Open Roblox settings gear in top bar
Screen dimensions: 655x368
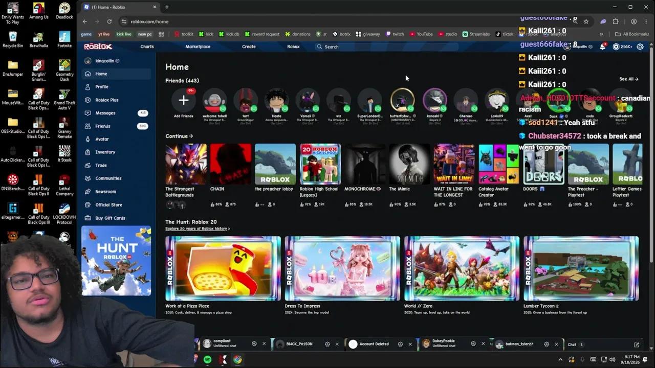(640, 47)
